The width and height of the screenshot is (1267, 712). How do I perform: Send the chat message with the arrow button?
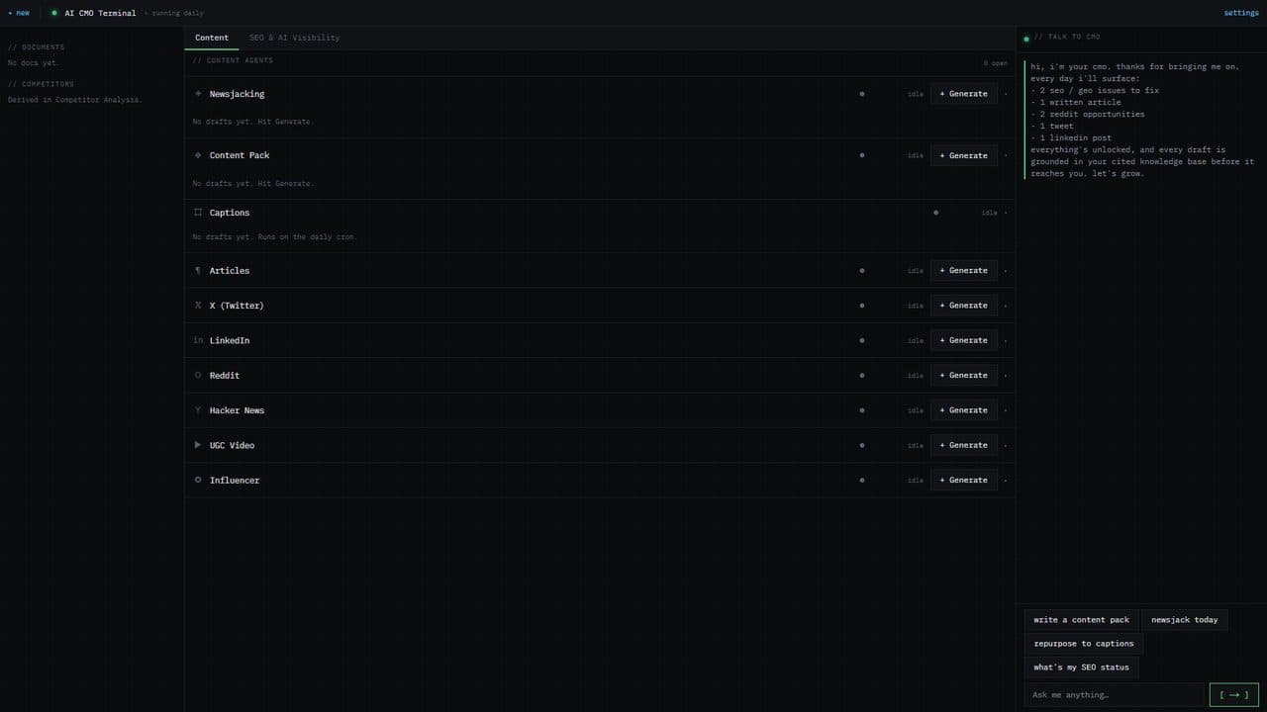[x=1234, y=695]
